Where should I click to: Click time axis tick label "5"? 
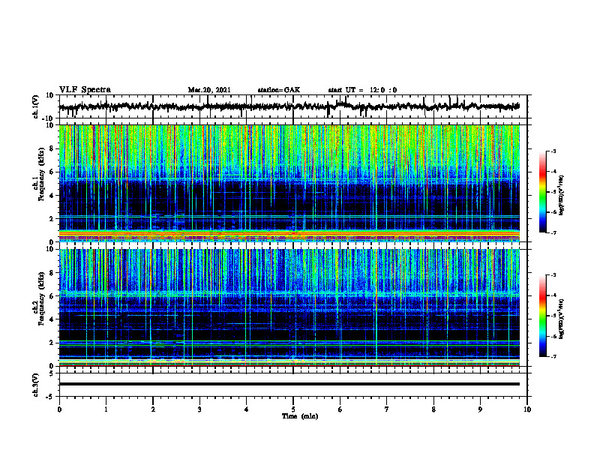[x=293, y=409]
